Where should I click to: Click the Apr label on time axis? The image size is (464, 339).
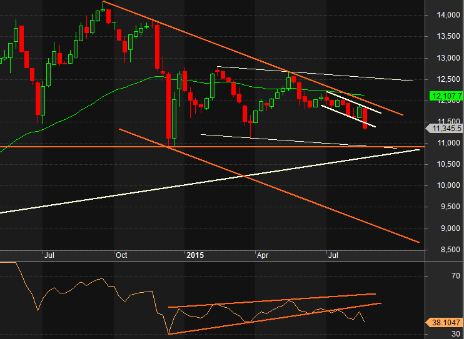pos(263,255)
